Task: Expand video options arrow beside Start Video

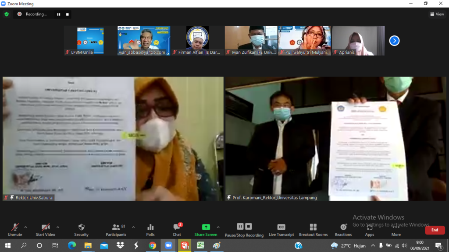Action: coord(58,227)
